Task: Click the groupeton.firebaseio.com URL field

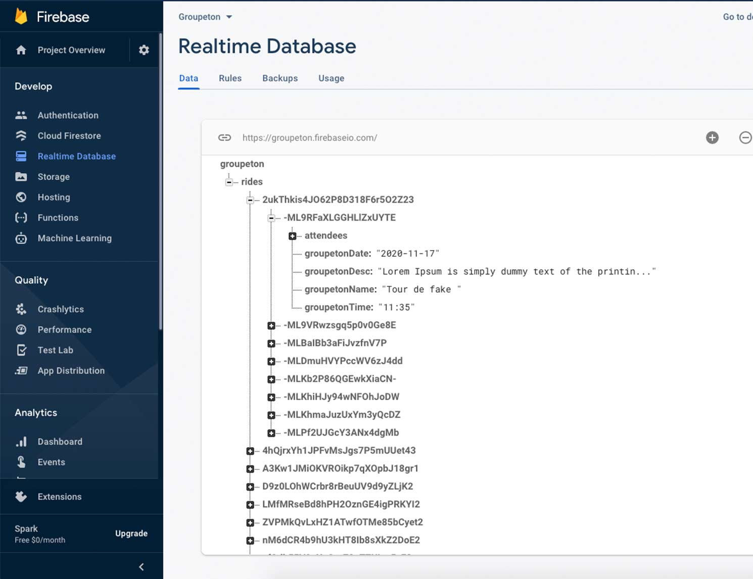Action: [x=310, y=137]
